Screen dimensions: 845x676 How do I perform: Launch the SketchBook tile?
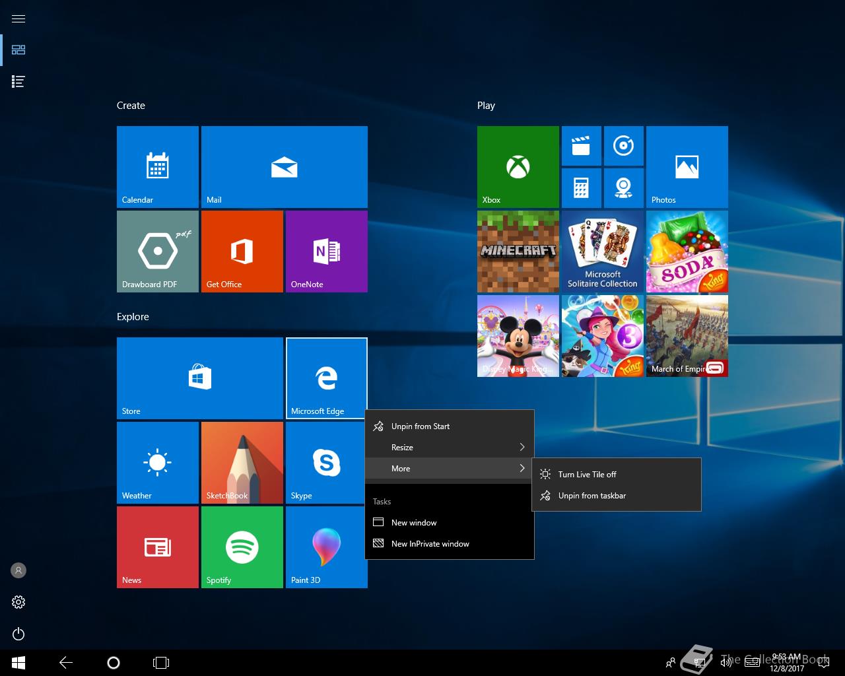242,463
